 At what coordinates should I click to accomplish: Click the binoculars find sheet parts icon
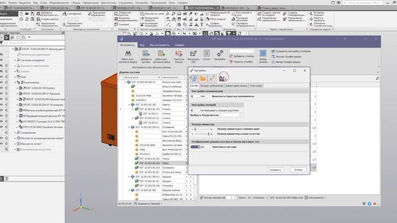128,54
